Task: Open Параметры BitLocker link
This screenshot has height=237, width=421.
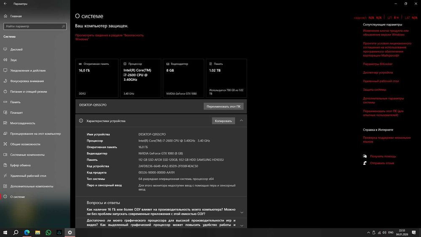Action: click(378, 64)
